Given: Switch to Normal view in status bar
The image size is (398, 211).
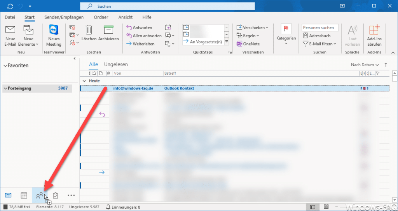Looking at the screenshot, I should 313,207.
